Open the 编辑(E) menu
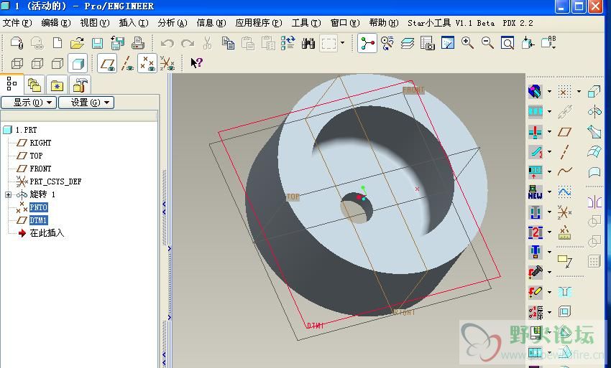This screenshot has height=368, width=611. (56, 23)
